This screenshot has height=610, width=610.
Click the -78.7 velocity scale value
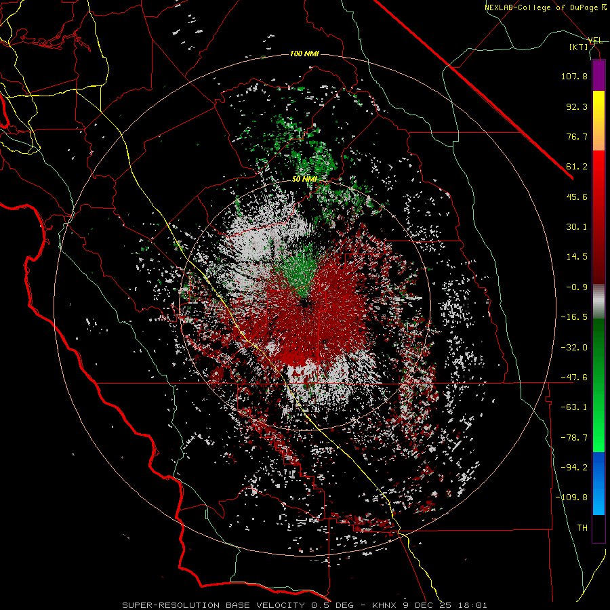[574, 438]
